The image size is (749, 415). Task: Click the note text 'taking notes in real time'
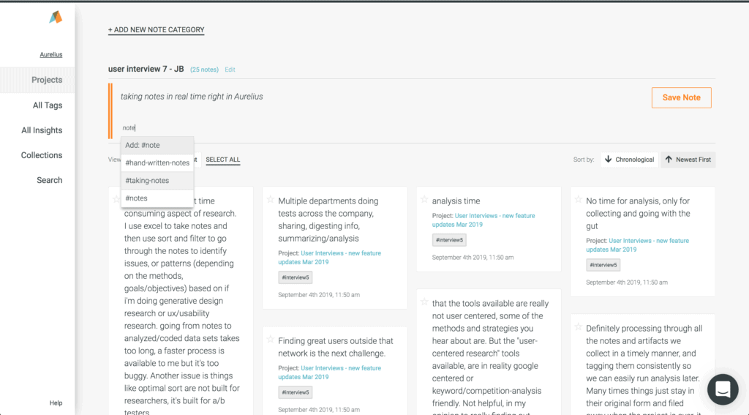point(192,97)
